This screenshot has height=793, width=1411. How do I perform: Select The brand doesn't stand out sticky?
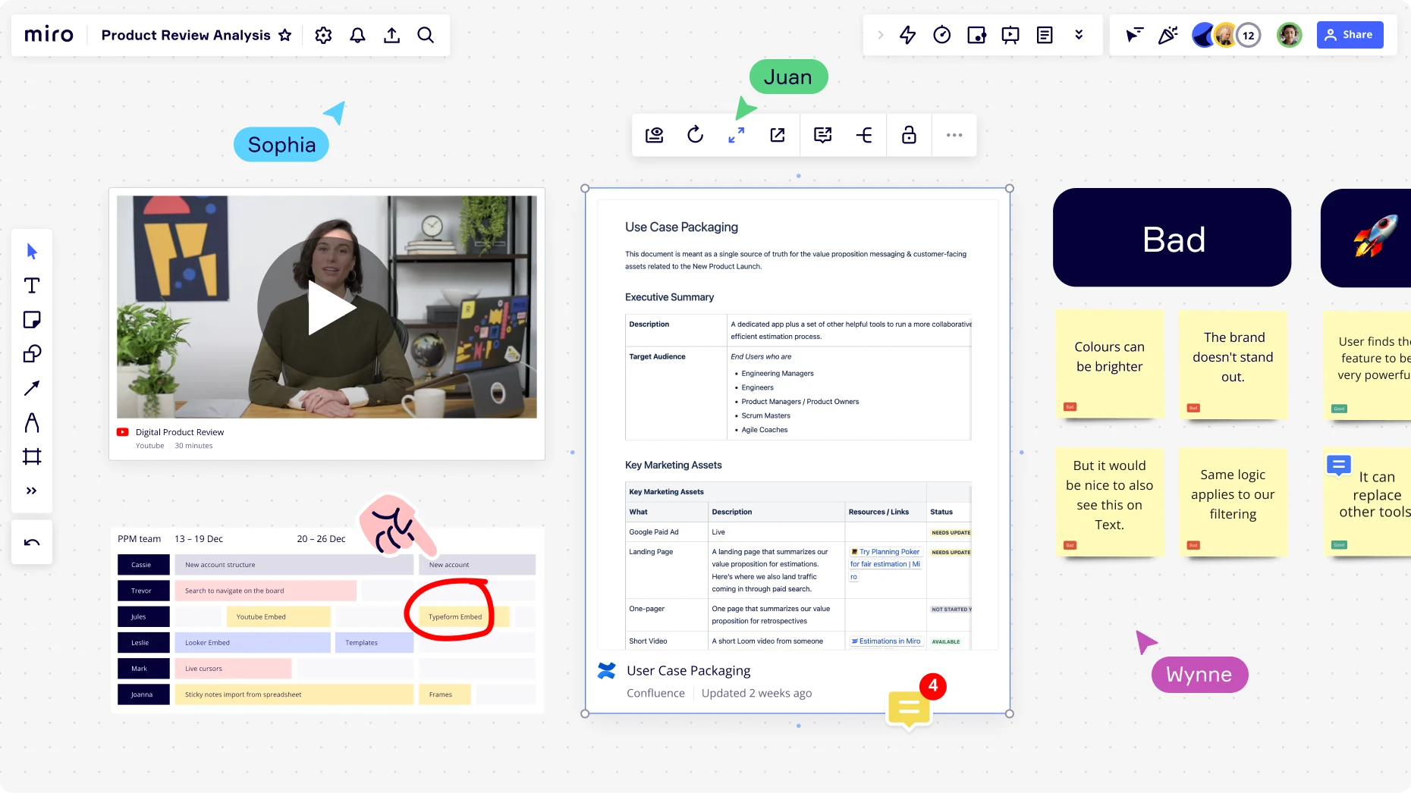tap(1233, 364)
